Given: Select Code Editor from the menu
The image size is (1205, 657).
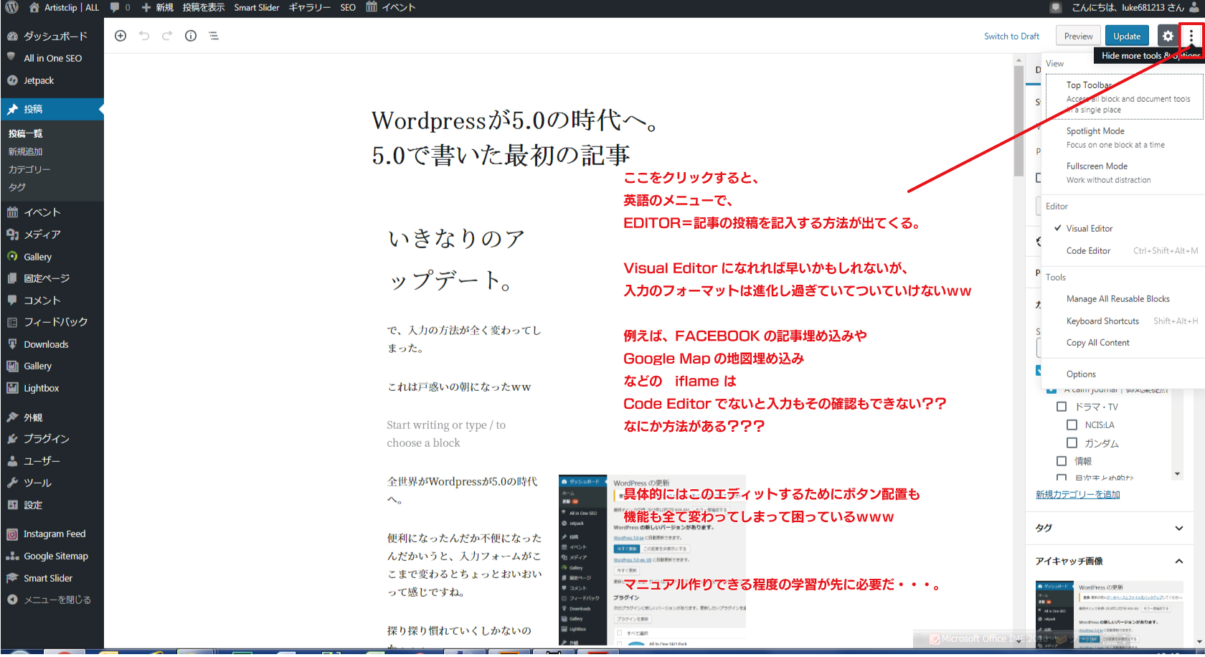Looking at the screenshot, I should coord(1088,251).
